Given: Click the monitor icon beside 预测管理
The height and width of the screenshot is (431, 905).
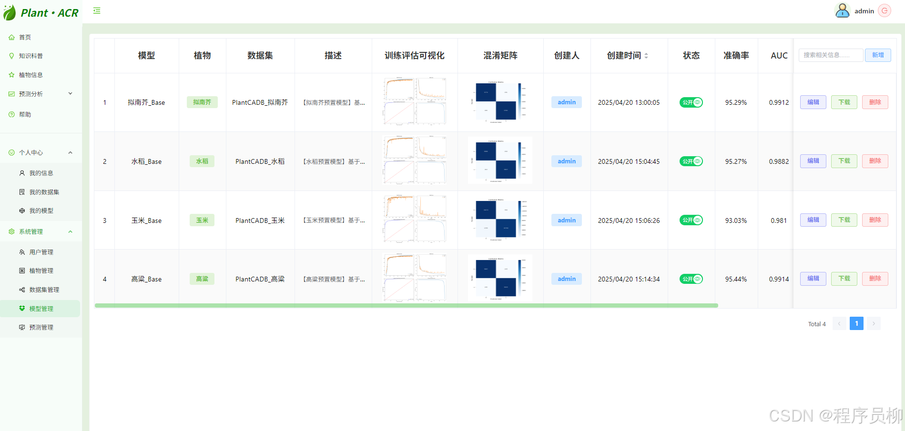Looking at the screenshot, I should 22,327.
